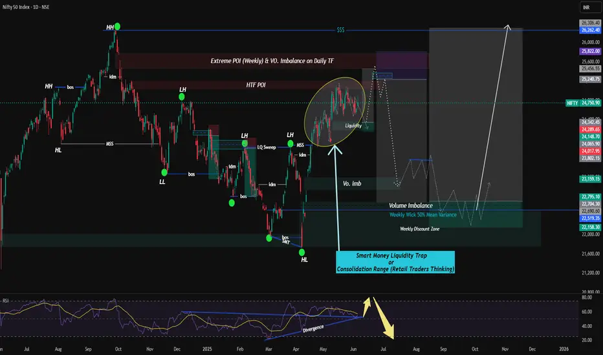The height and width of the screenshot is (355, 603).
Task: Click the green 23,159.15 price label
Action: coord(590,179)
